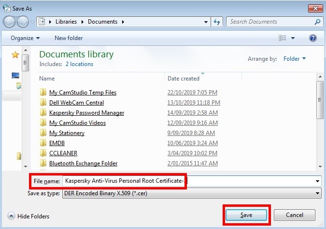This screenshot has height=229, width=326.
Task: Click the Desktop icon in navigation pane
Action: tap(15, 75)
